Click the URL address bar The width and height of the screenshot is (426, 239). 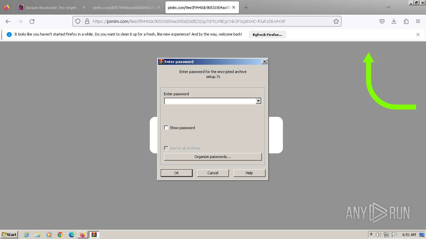point(206,21)
